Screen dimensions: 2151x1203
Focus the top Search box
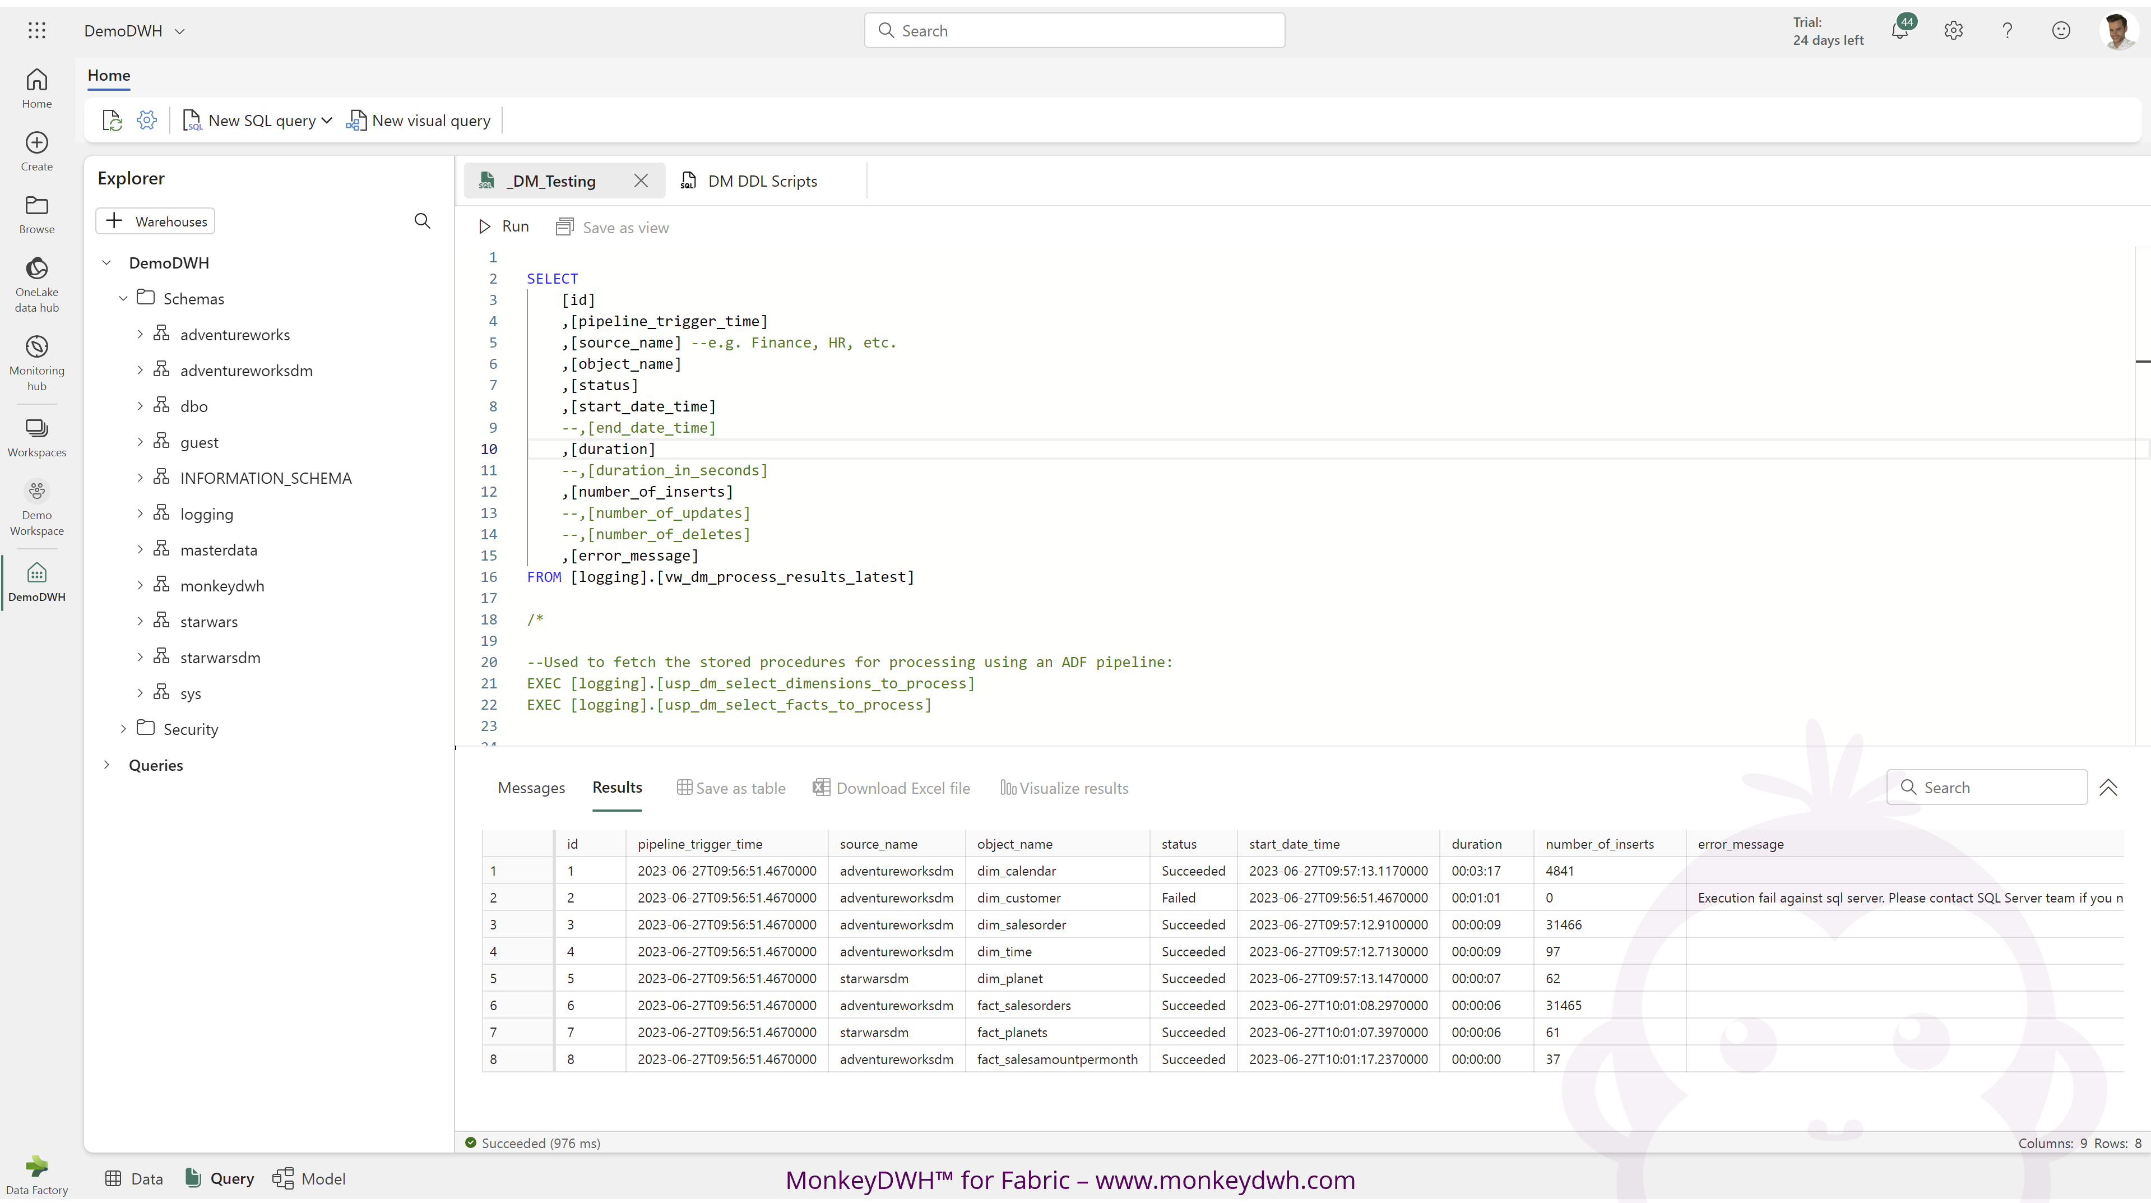1074,31
